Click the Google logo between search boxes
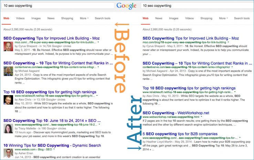This screenshot has height=160, width=254. click(127, 6)
